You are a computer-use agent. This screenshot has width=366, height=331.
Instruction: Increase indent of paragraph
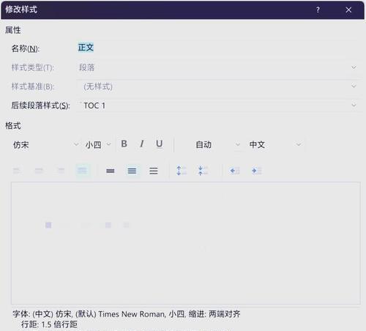coord(256,171)
